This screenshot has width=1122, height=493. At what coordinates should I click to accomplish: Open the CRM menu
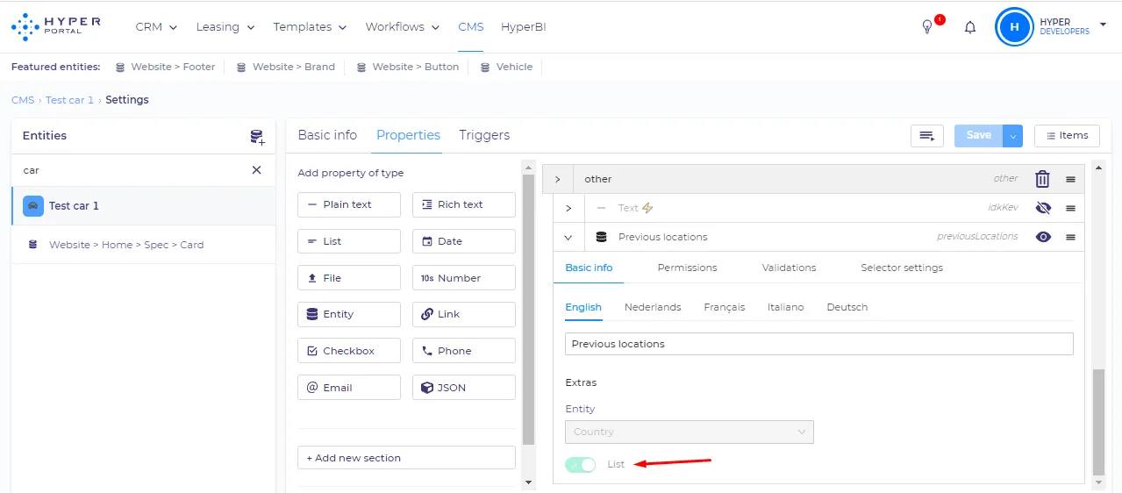pos(156,27)
